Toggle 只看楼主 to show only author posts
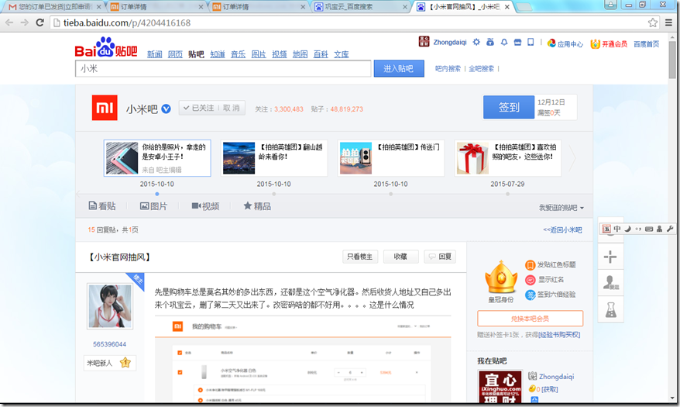This screenshot has width=680, height=407. pyautogui.click(x=359, y=257)
